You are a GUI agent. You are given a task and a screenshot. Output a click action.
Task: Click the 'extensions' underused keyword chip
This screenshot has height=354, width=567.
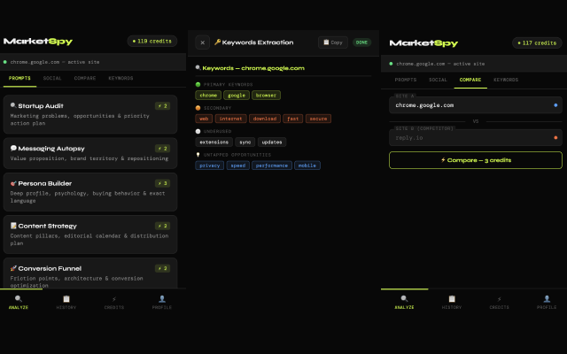[214, 142]
